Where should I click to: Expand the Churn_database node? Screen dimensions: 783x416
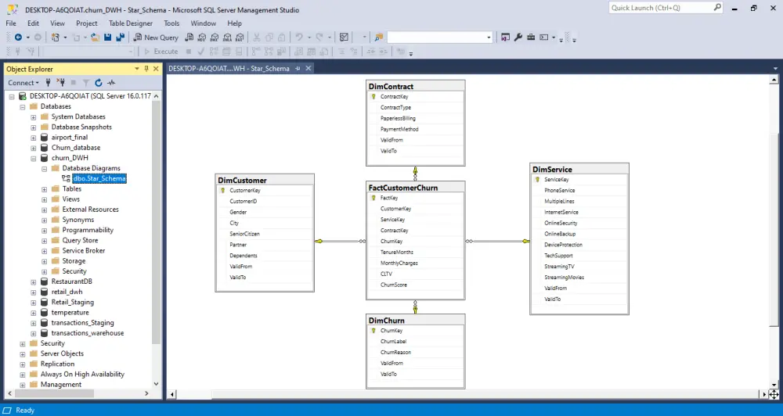tap(34, 148)
